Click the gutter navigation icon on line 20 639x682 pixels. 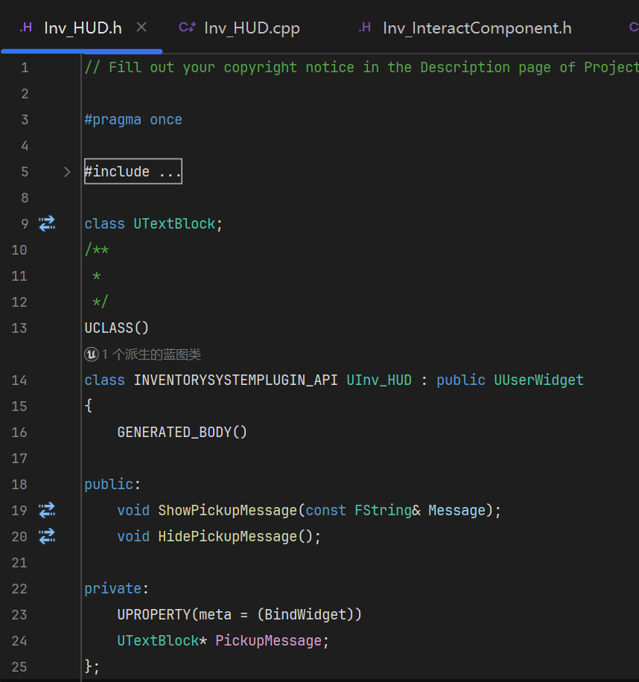[x=47, y=536]
